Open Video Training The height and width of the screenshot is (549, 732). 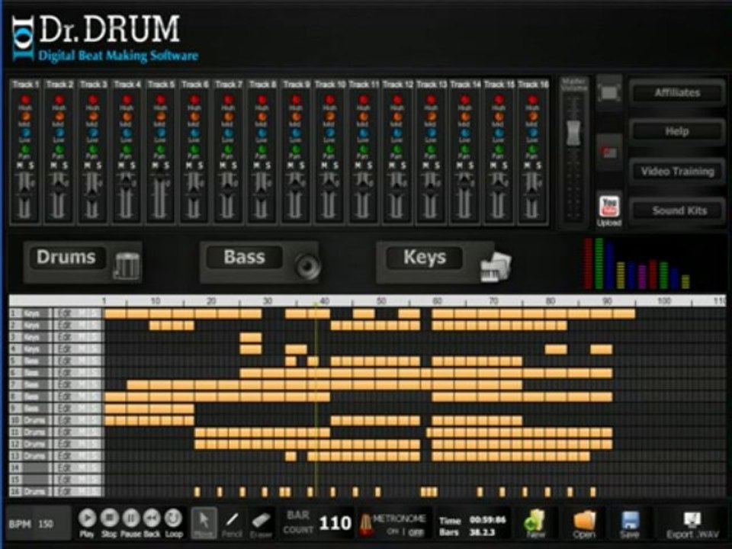(677, 172)
